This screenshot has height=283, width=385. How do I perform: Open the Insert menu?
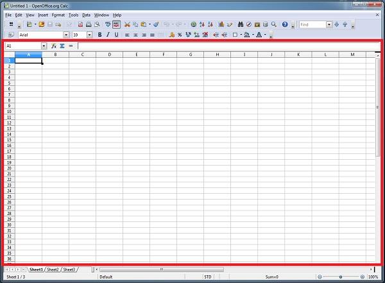tap(43, 15)
